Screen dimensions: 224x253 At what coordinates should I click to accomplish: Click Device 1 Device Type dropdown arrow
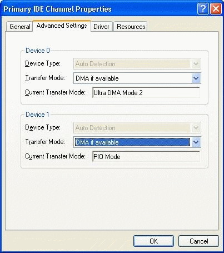[x=196, y=128]
